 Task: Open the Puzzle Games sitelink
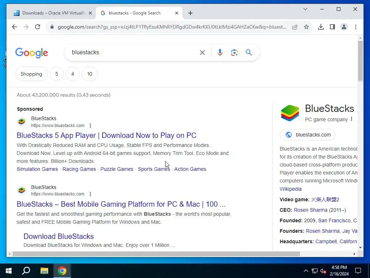pos(117,169)
